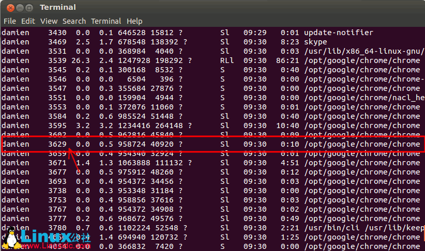Click PID 3777

coord(57,218)
